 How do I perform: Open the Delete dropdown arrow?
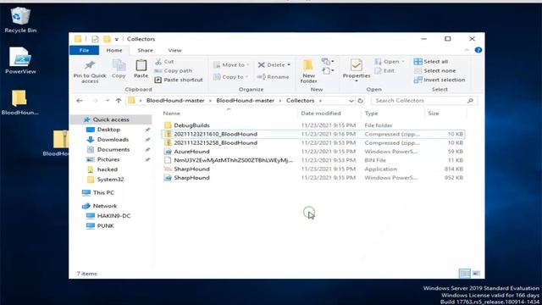coord(289,64)
